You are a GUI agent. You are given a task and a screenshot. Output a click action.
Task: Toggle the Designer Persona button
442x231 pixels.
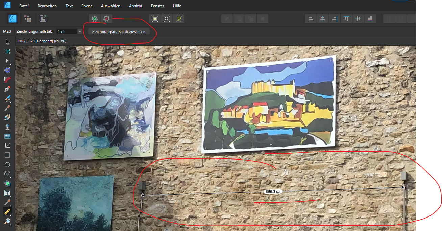pyautogui.click(x=13, y=19)
